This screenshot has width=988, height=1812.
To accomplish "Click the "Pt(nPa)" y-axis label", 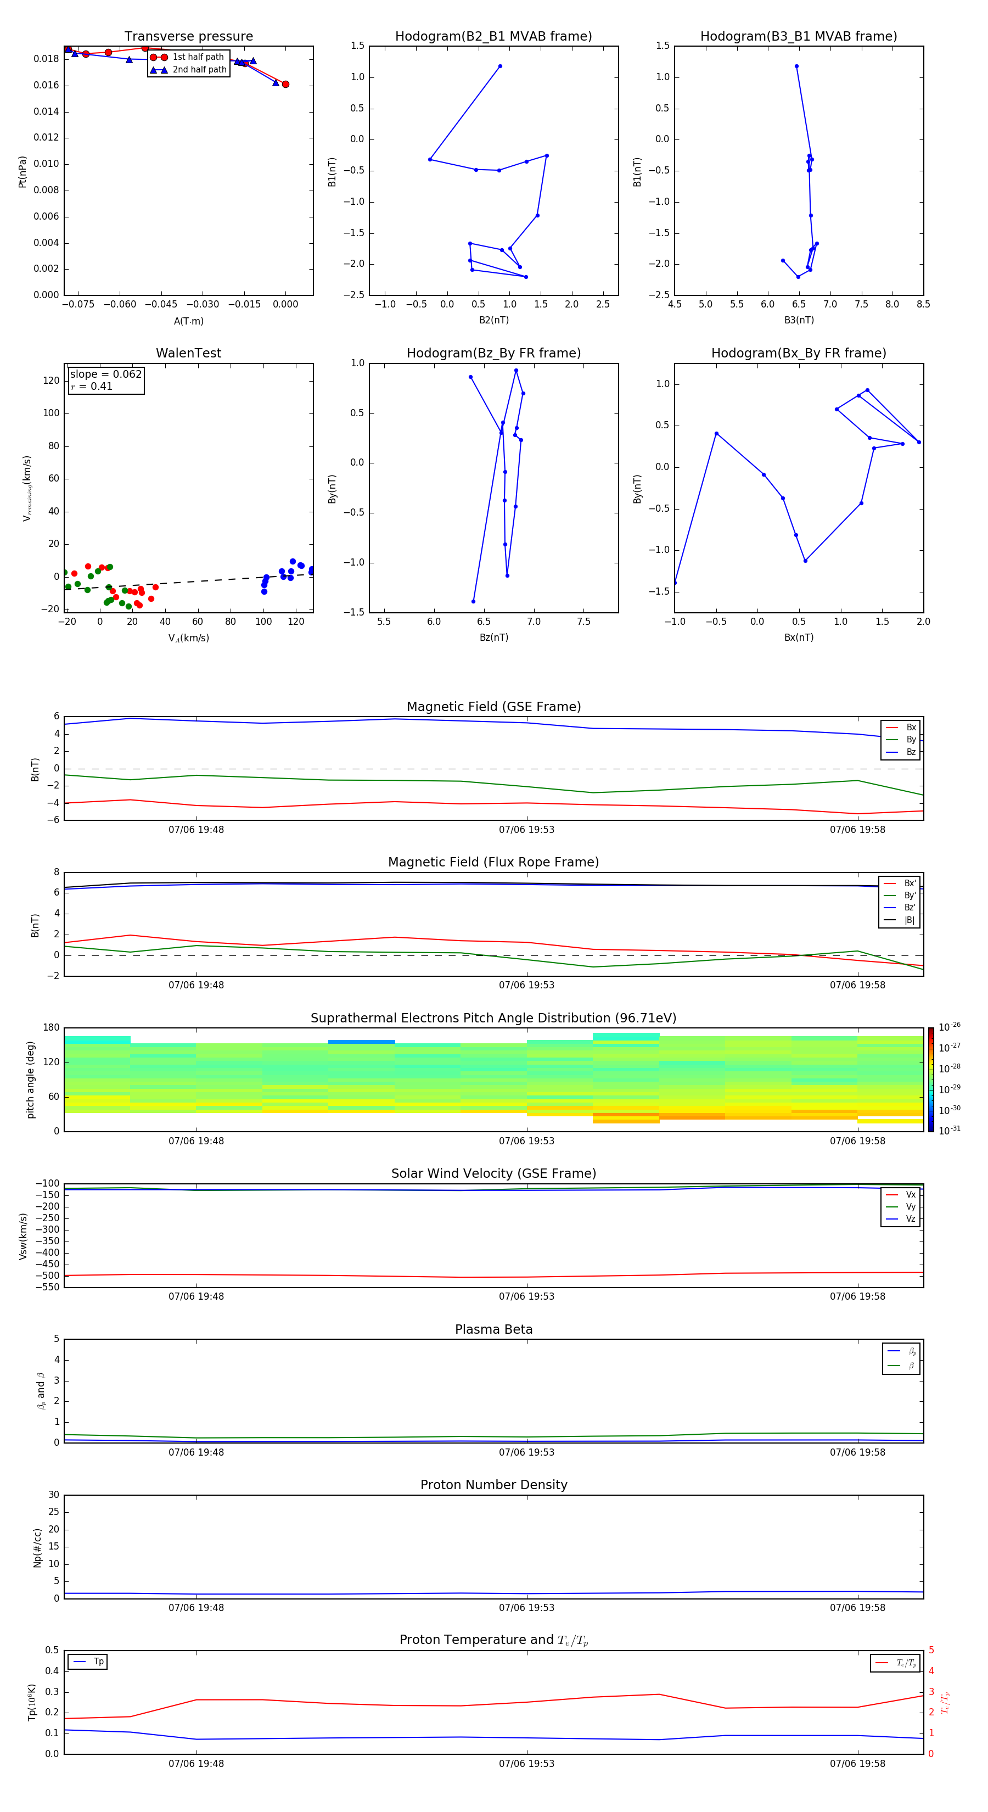I will (23, 172).
